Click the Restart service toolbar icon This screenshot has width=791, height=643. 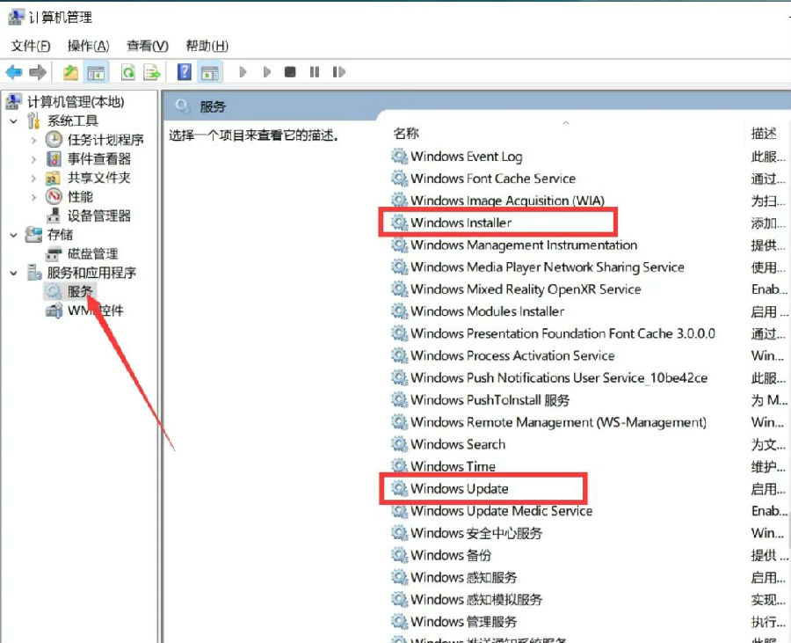coord(337,72)
